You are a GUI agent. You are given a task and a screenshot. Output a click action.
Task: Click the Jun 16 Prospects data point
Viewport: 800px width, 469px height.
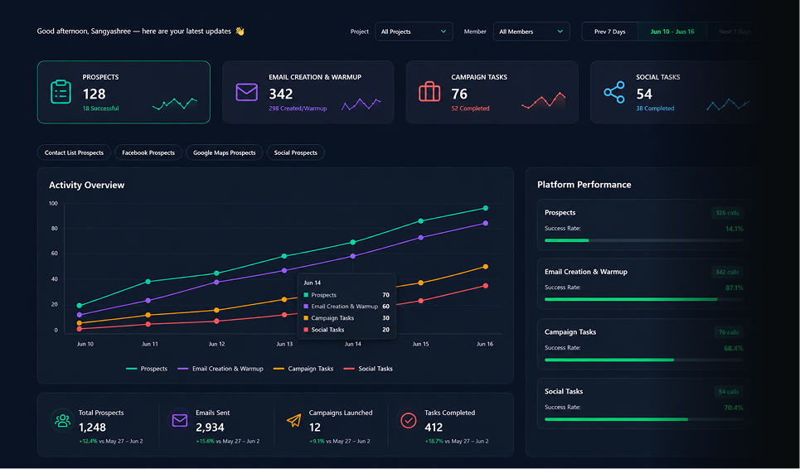(x=485, y=208)
